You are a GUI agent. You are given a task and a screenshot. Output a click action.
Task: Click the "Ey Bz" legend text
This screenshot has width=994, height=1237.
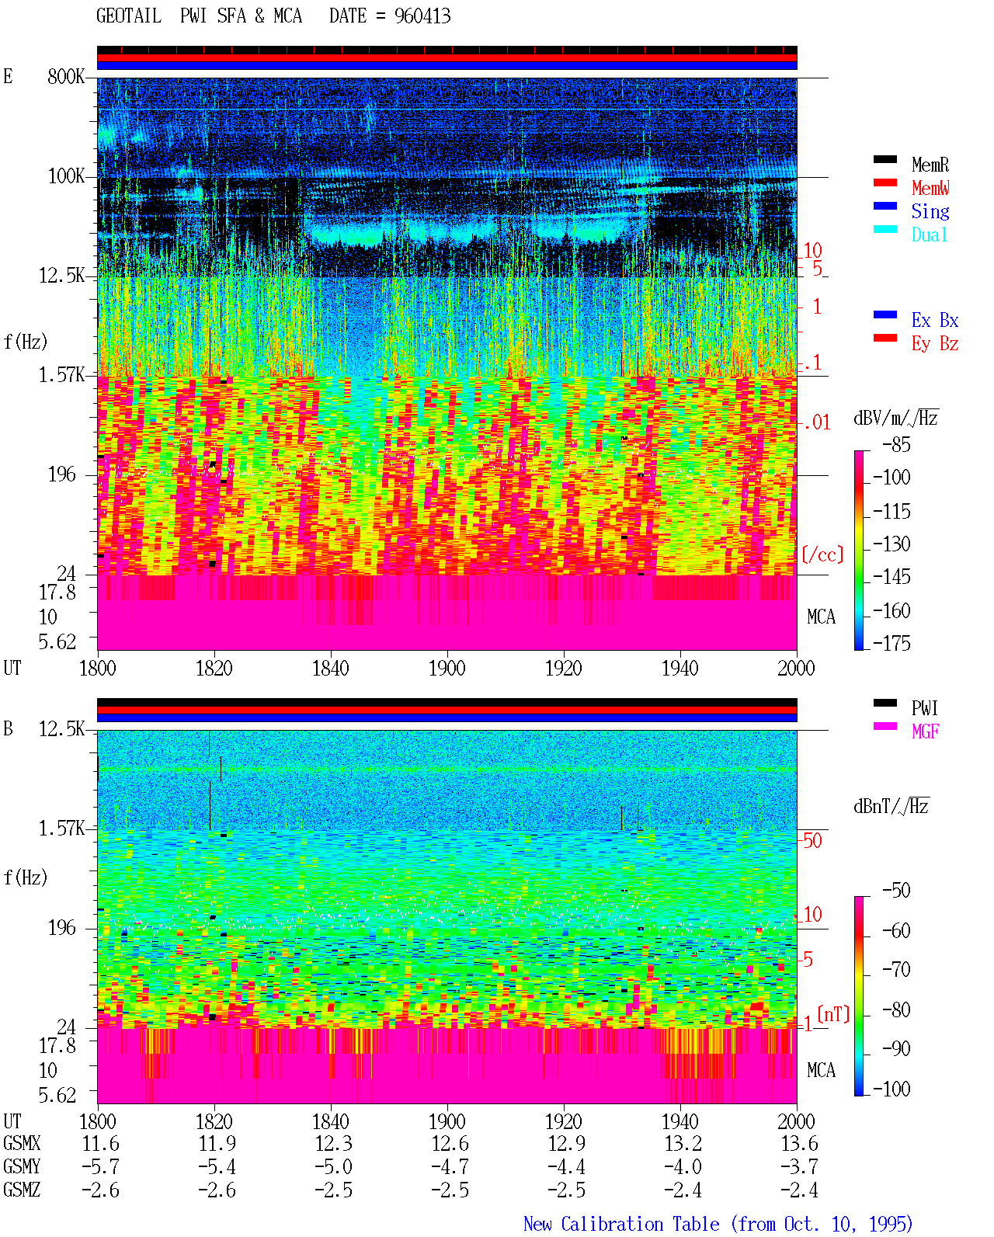(x=935, y=343)
